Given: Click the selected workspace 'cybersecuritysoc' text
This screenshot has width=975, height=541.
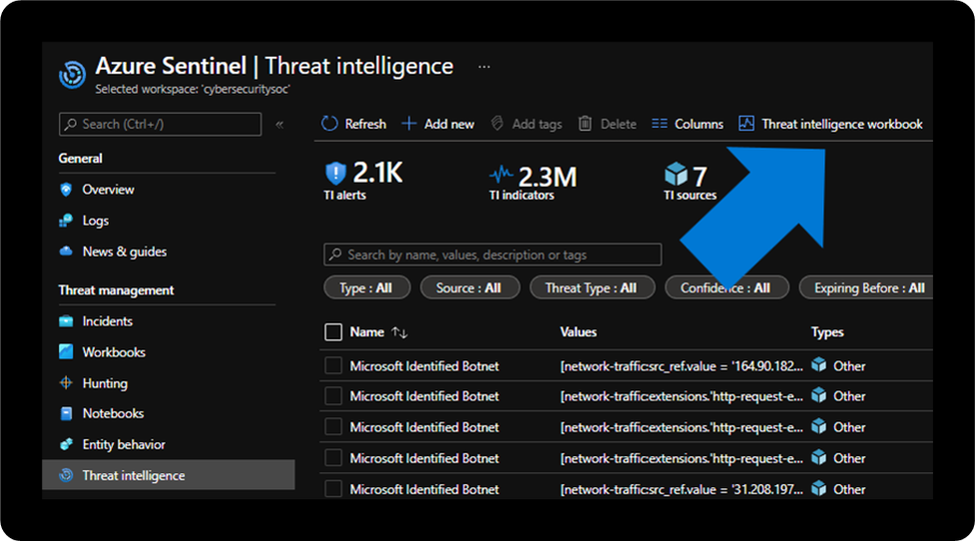Looking at the screenshot, I should coord(193,89).
